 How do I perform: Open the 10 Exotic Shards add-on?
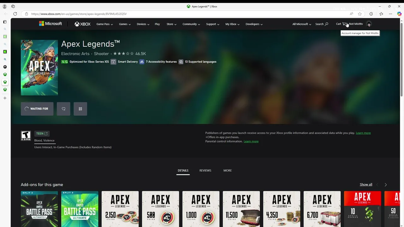[362, 209]
